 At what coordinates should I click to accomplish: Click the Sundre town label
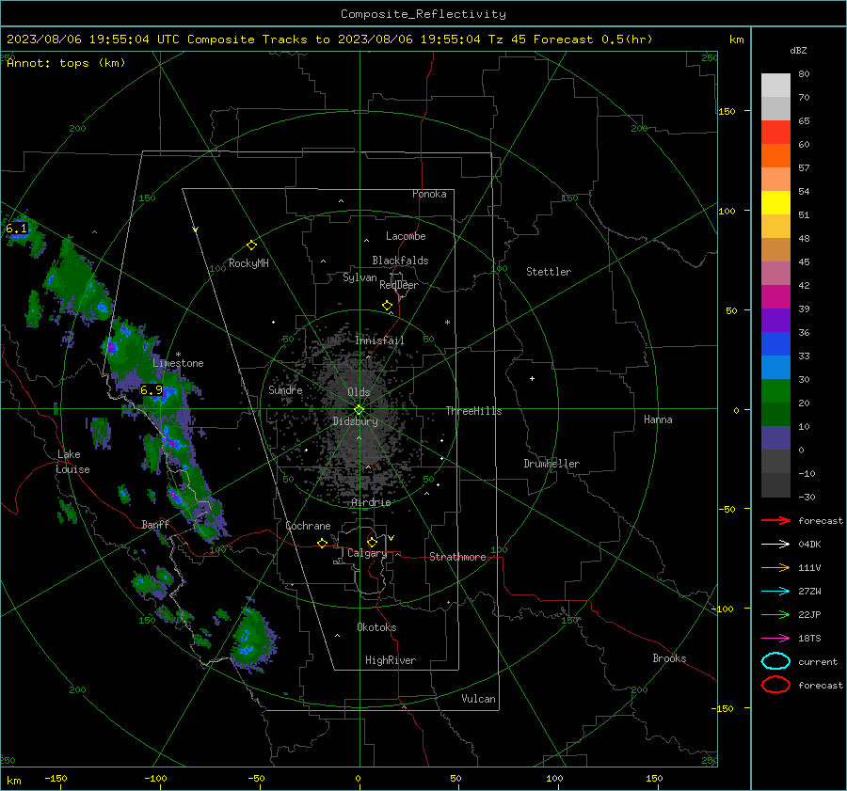pyautogui.click(x=285, y=389)
